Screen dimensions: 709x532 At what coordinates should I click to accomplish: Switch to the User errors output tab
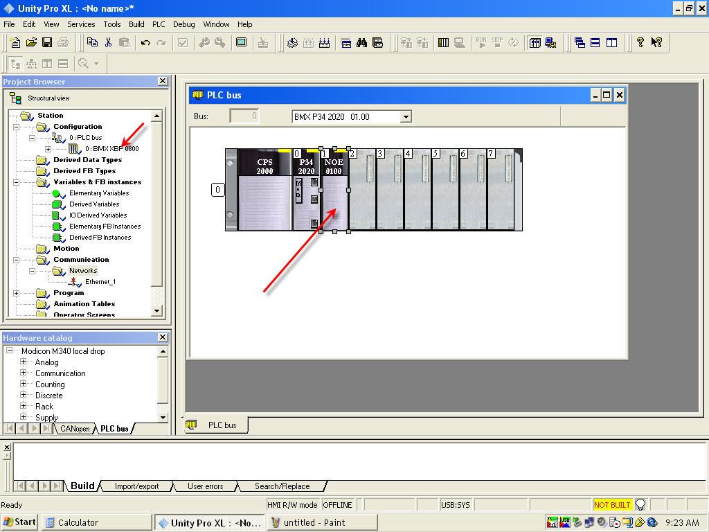pyautogui.click(x=205, y=486)
